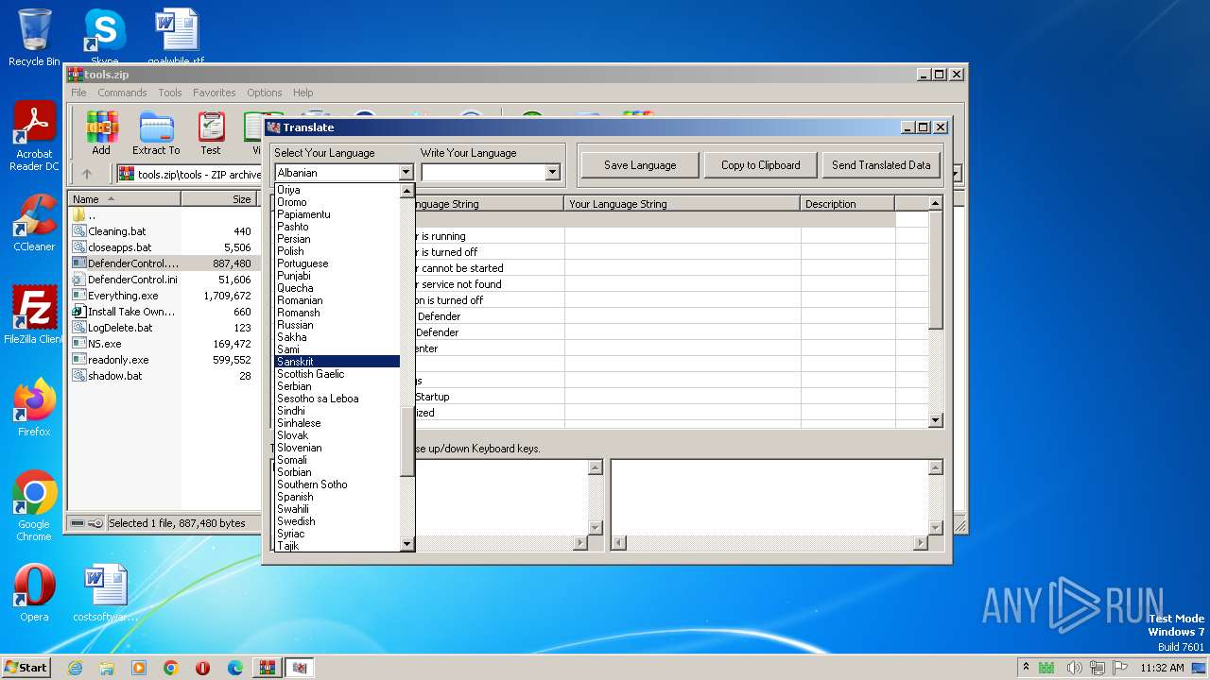Open the Select Your Language dropdown arrow
The image size is (1210, 680).
coord(406,173)
